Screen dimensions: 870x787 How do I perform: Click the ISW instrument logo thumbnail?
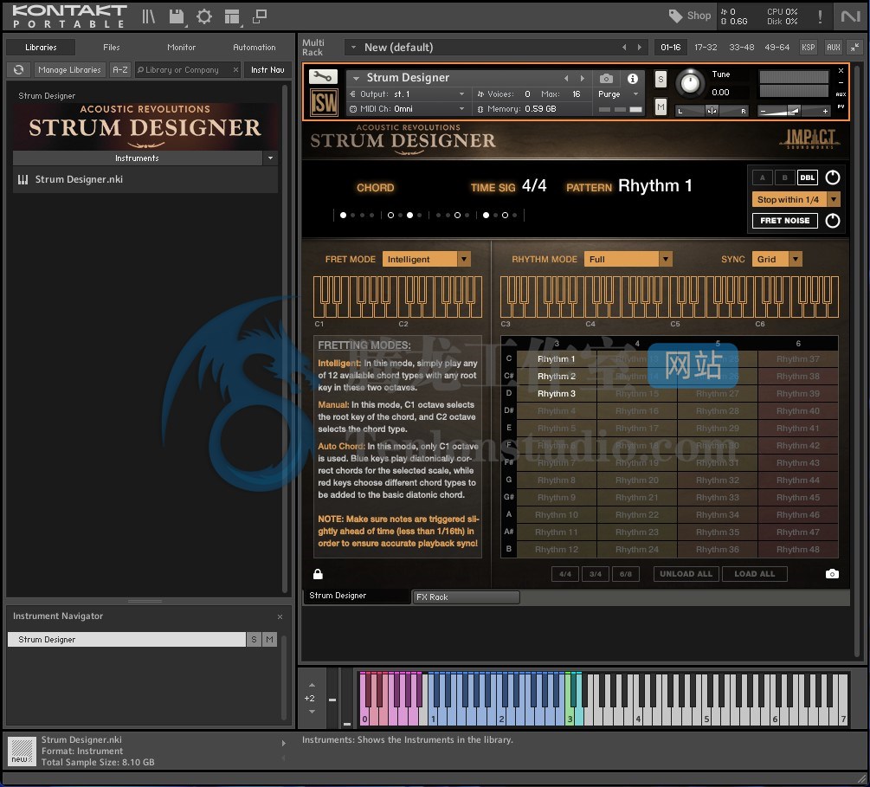click(x=324, y=101)
